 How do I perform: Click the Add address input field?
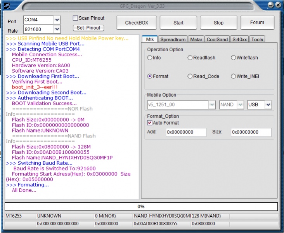click(x=186, y=132)
